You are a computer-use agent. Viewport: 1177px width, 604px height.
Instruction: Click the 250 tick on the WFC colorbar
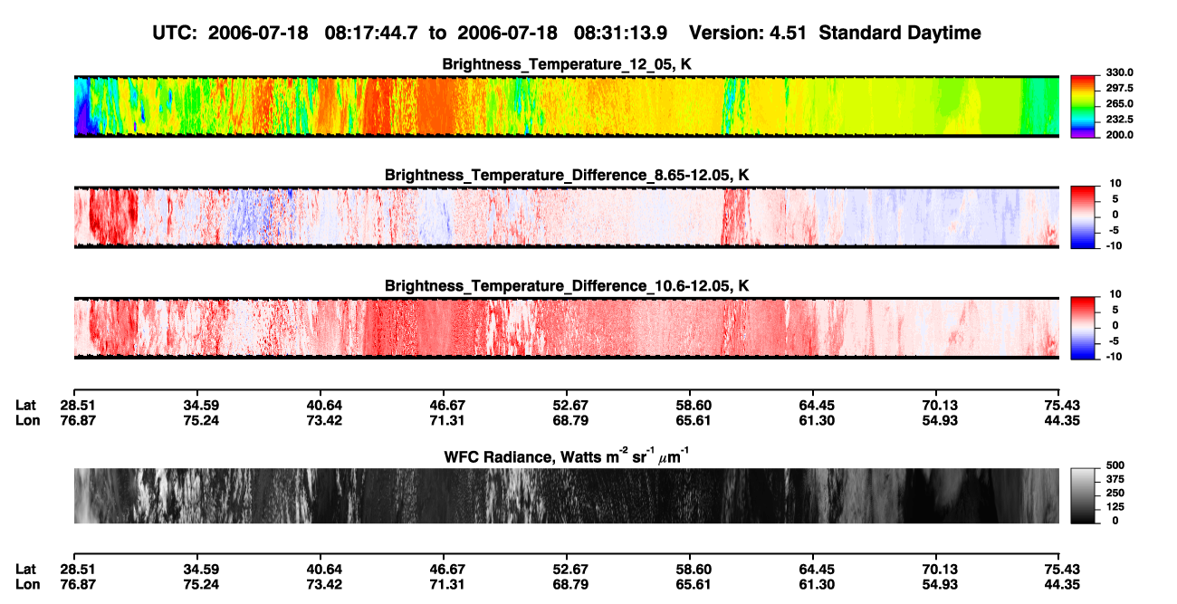(1115, 494)
